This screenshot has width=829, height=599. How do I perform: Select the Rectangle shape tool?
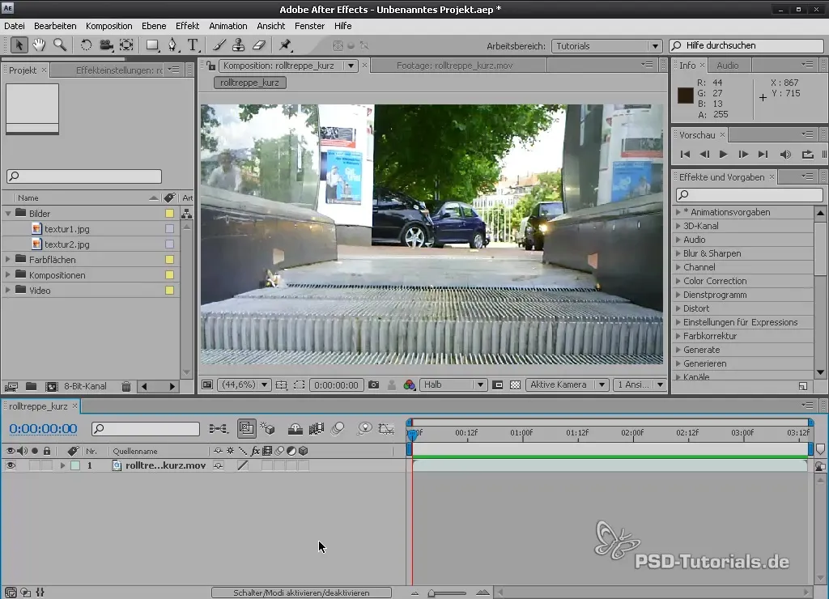click(x=152, y=45)
